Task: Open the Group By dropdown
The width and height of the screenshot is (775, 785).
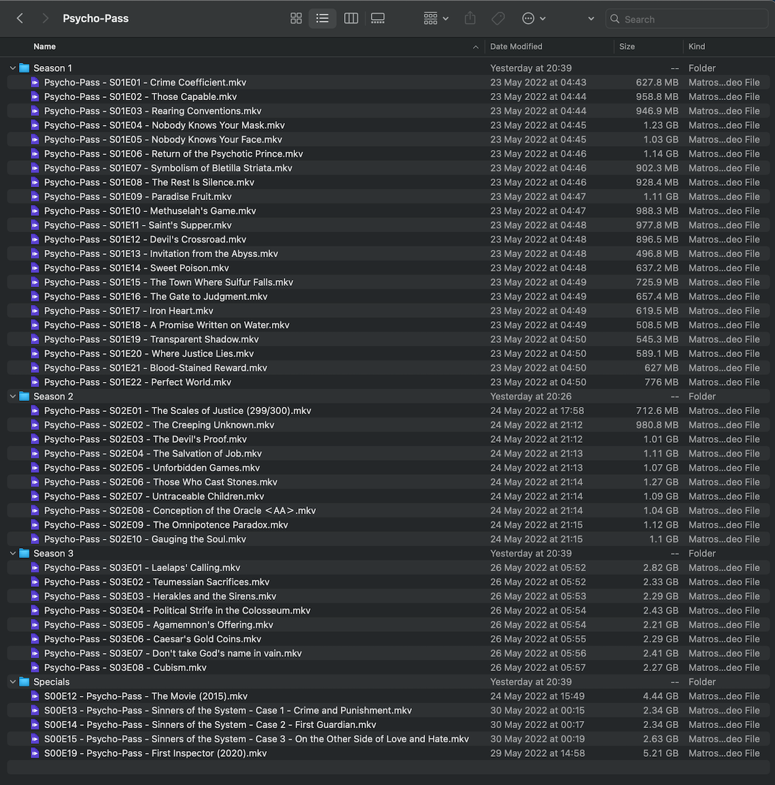Action: click(436, 19)
